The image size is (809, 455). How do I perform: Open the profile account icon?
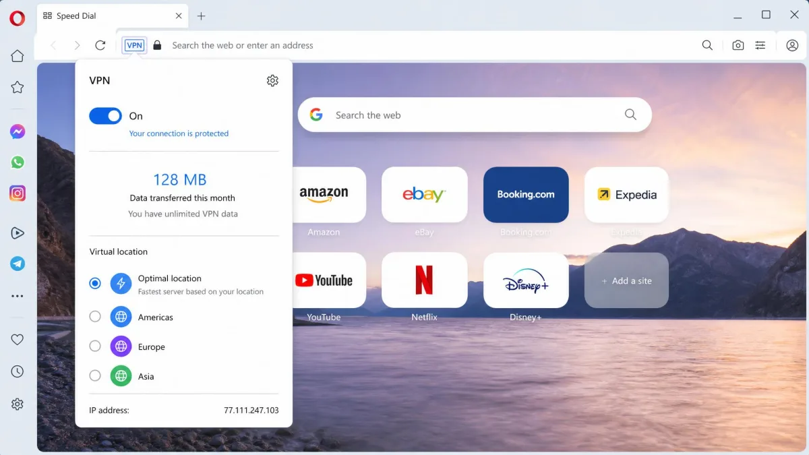pyautogui.click(x=792, y=45)
